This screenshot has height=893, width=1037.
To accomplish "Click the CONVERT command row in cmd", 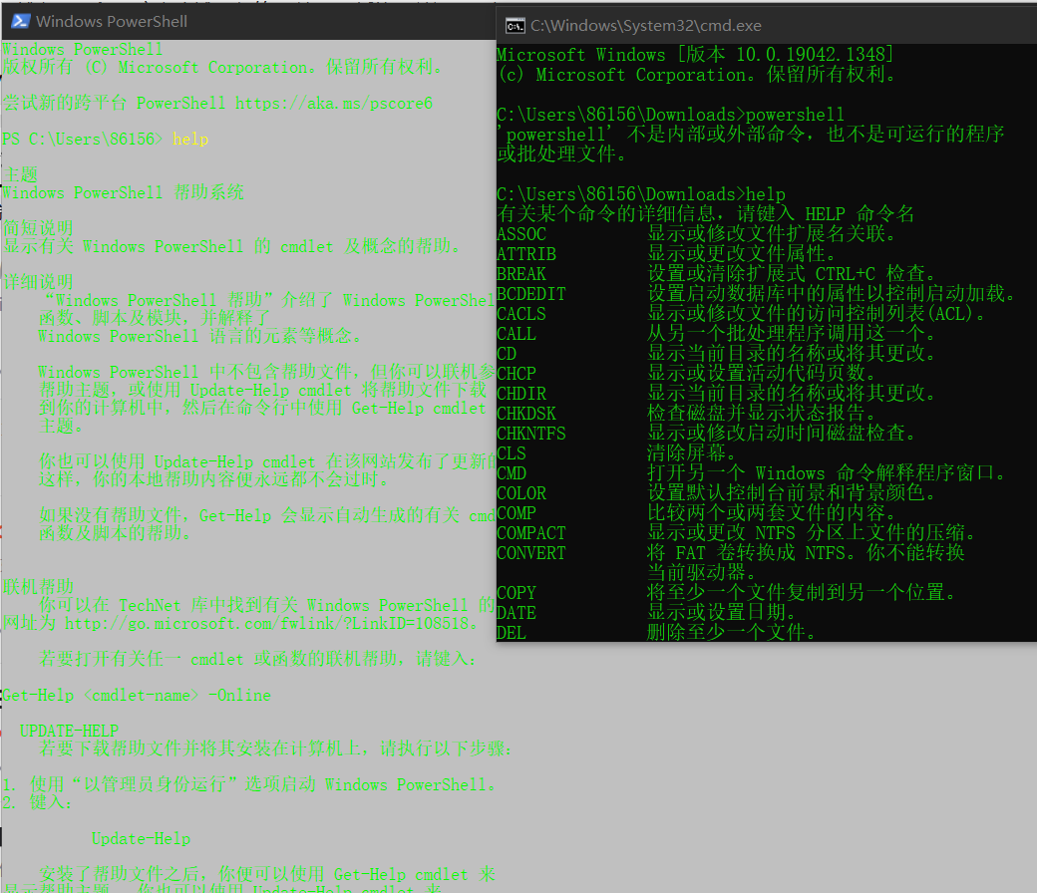I will coord(731,552).
